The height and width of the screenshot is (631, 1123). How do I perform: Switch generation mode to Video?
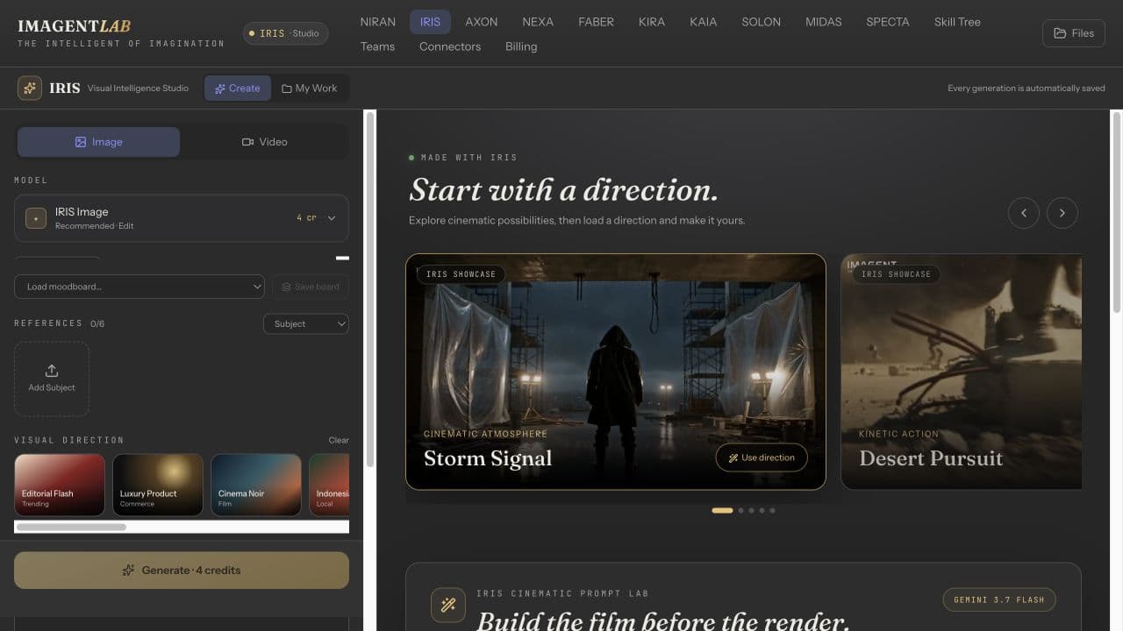pos(264,142)
